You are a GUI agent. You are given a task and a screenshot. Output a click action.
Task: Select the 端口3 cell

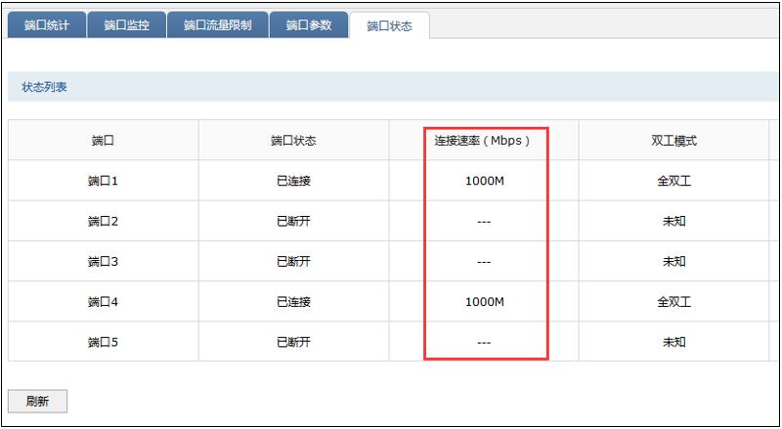(x=104, y=261)
